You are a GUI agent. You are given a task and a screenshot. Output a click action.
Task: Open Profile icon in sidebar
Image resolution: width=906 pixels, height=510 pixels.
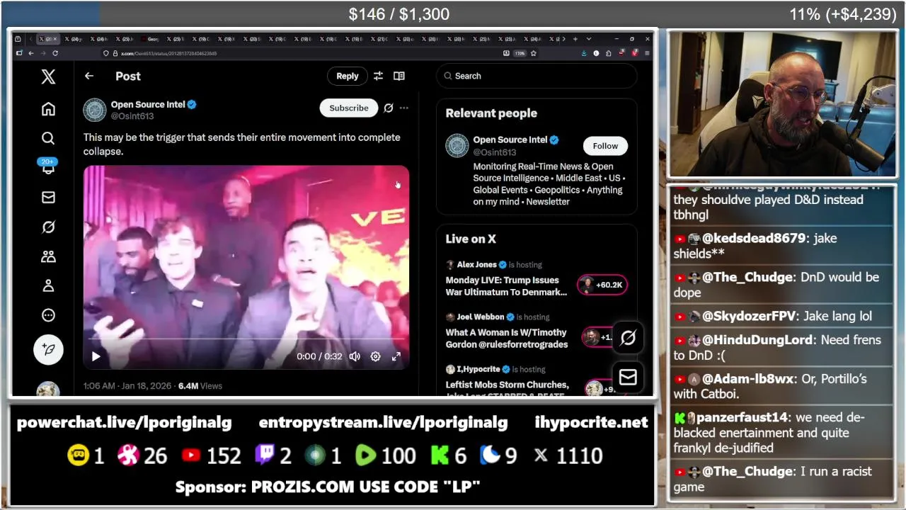[x=48, y=285]
